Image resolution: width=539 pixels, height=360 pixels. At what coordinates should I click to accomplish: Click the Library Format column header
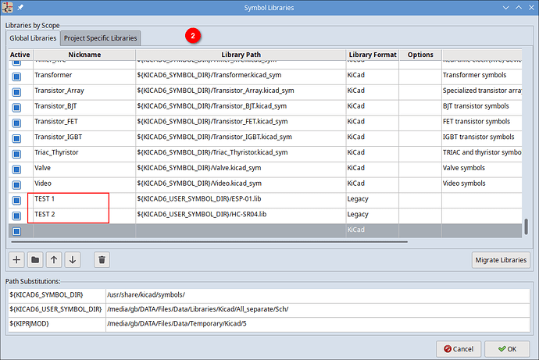click(373, 55)
